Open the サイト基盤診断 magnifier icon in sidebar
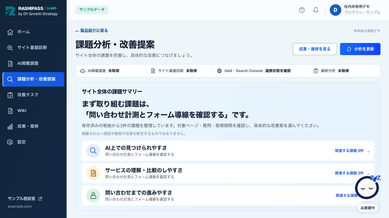 coord(10,48)
